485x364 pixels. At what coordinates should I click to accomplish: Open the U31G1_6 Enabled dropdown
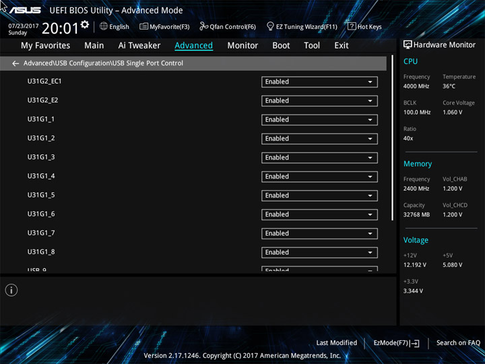click(319, 214)
